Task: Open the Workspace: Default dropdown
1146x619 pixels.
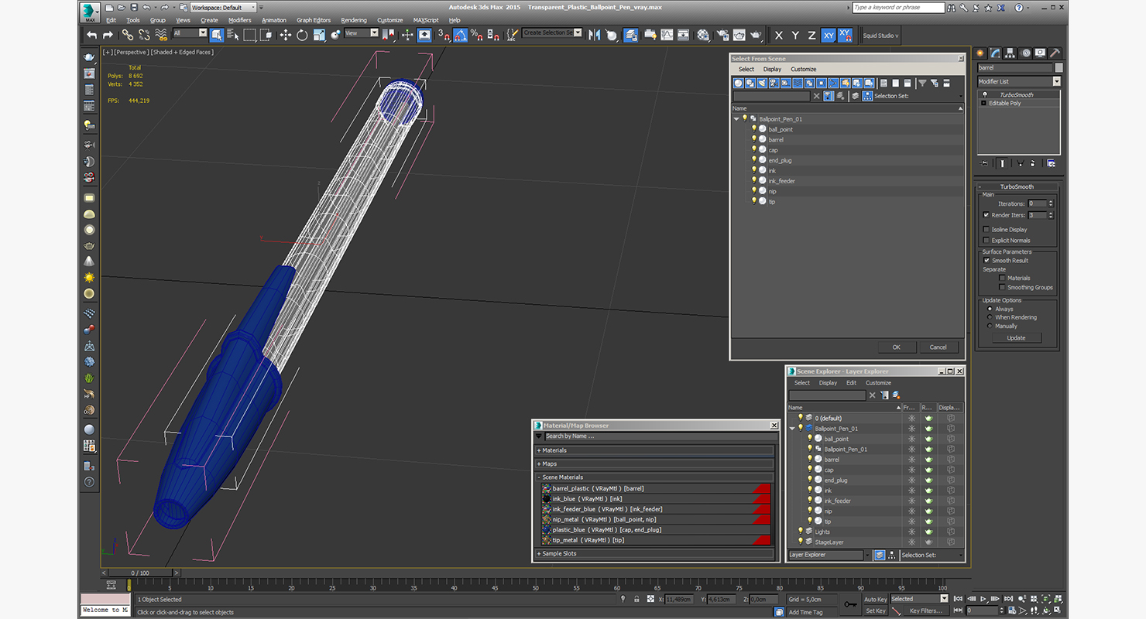Action: coord(223,8)
